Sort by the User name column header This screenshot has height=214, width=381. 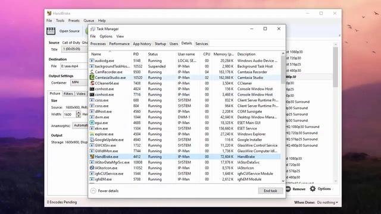tap(188, 54)
